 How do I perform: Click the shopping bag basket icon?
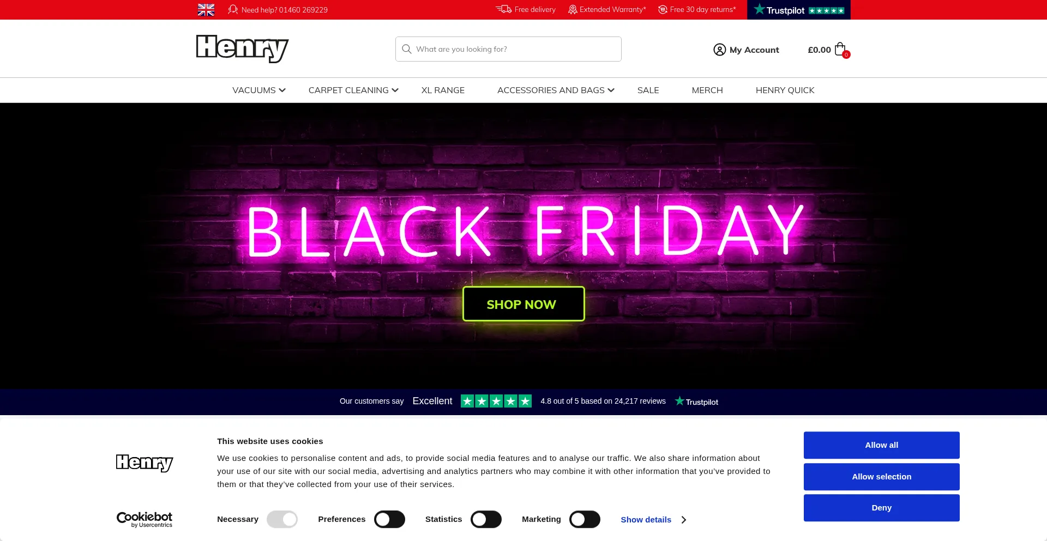tap(840, 49)
